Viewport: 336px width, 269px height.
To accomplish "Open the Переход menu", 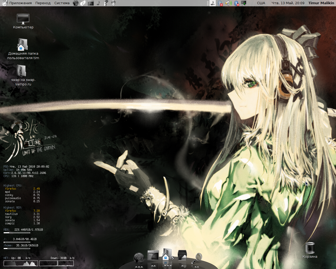I will point(43,3).
